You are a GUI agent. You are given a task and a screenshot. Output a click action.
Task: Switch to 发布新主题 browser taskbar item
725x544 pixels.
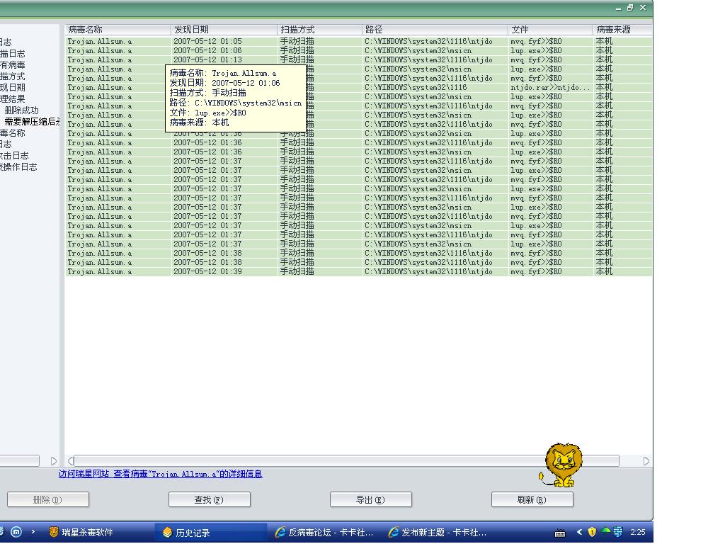click(x=438, y=533)
